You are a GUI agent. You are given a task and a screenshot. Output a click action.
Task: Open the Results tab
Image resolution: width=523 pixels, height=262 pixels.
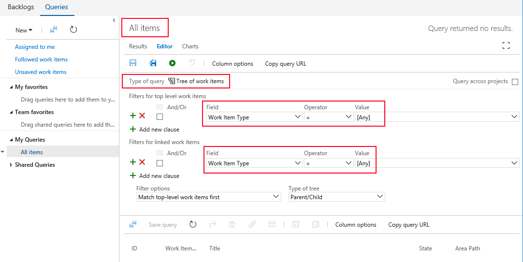click(x=138, y=46)
